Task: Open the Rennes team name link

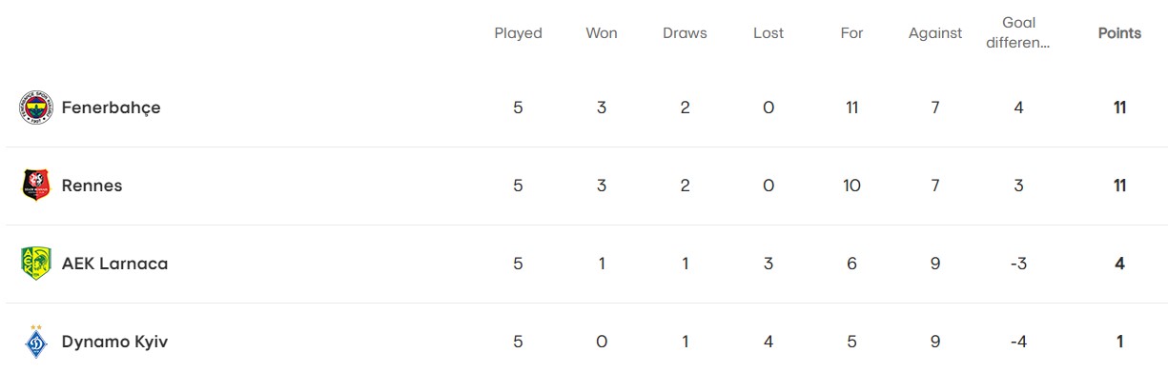Action: pos(92,186)
